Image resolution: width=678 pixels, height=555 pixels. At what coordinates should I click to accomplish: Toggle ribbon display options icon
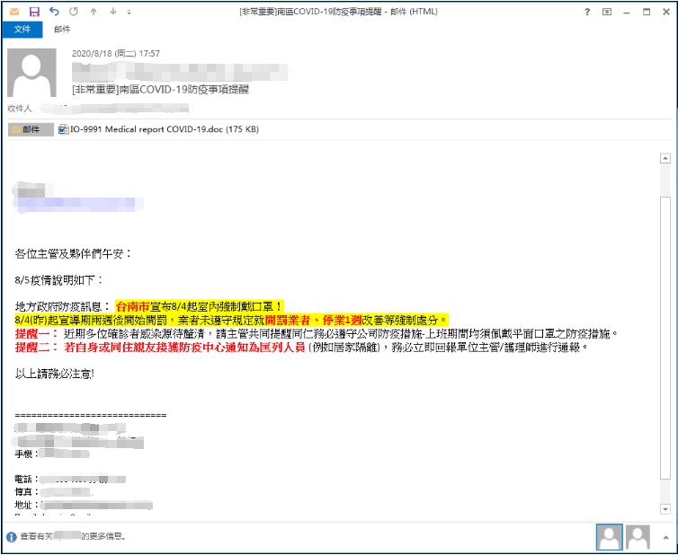coord(607,12)
